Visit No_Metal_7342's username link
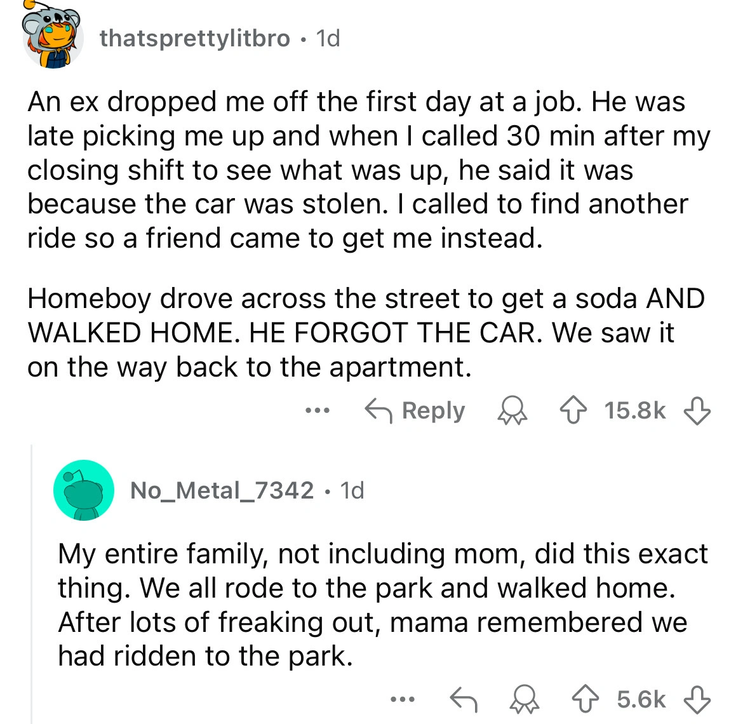Viewport: 743px width, 724px height. (x=222, y=490)
